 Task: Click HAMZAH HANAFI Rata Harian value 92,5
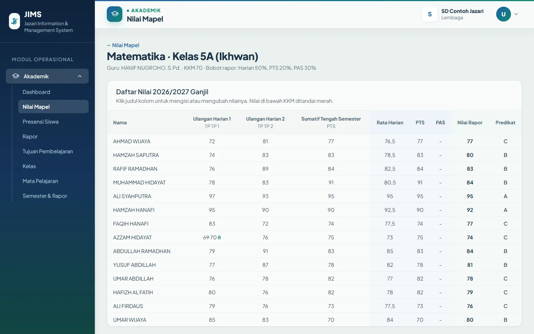point(390,210)
